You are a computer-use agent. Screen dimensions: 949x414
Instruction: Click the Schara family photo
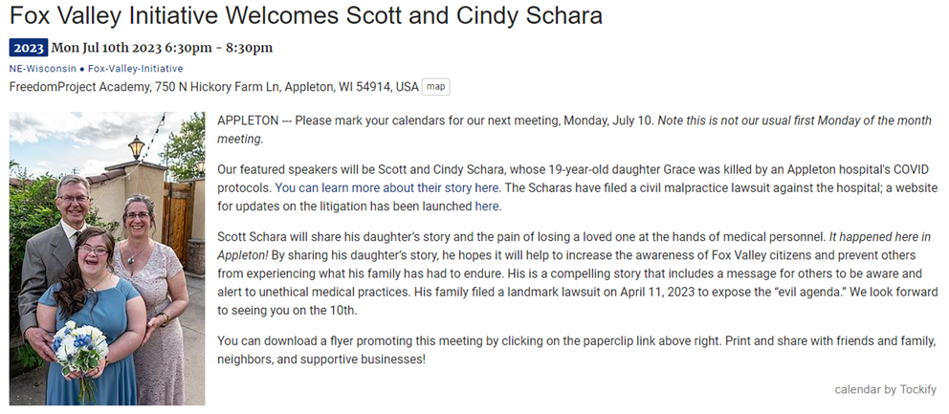(x=107, y=258)
